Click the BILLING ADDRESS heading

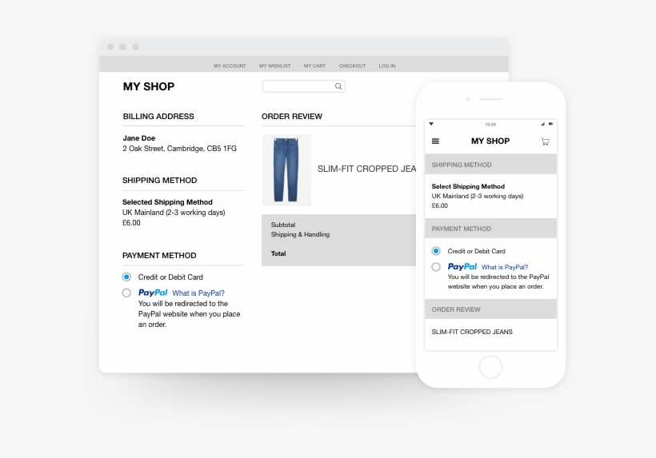(x=158, y=117)
